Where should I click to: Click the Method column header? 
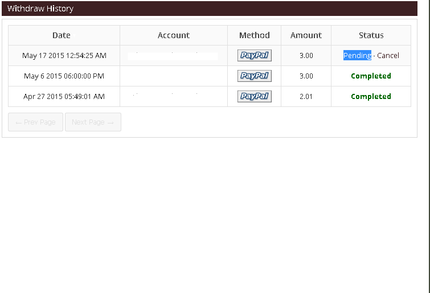254,35
